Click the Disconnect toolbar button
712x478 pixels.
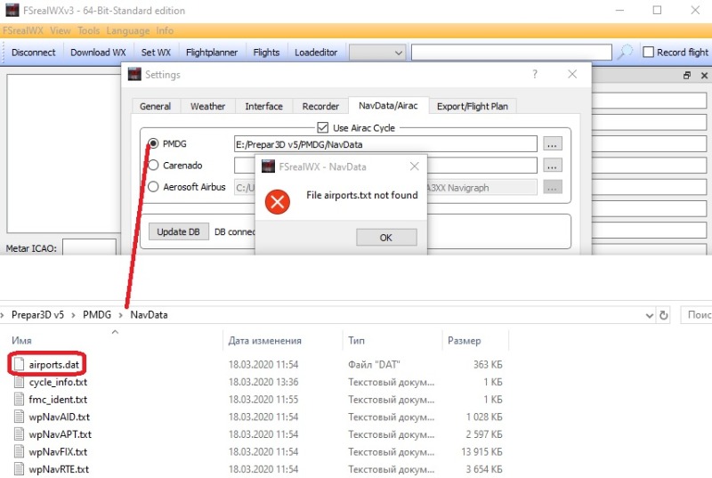pyautogui.click(x=33, y=53)
